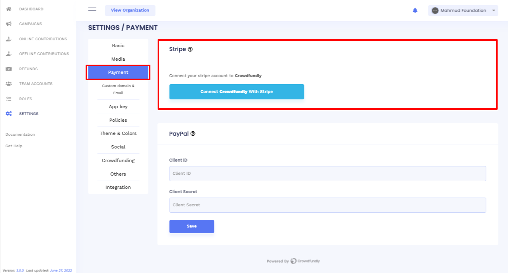Viewport: 508px width, 273px height.
Task: Click the Crowdfundly footer logo
Action: (x=305, y=261)
